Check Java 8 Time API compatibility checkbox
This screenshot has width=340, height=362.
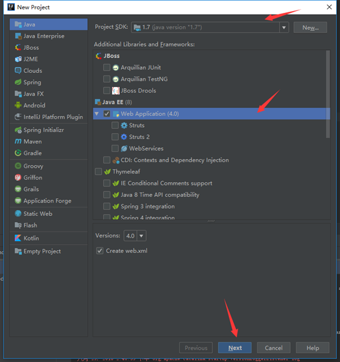[107, 194]
